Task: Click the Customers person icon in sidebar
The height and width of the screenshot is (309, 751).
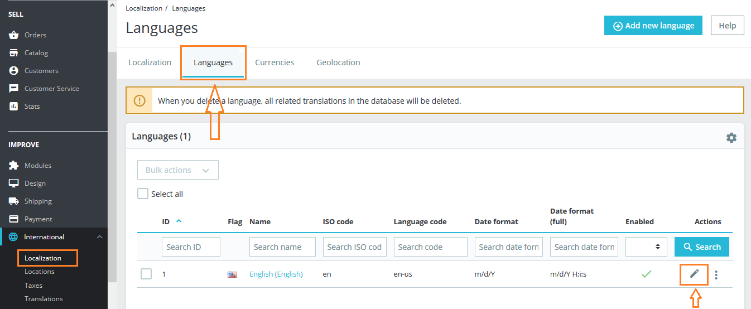Action: coord(14,71)
